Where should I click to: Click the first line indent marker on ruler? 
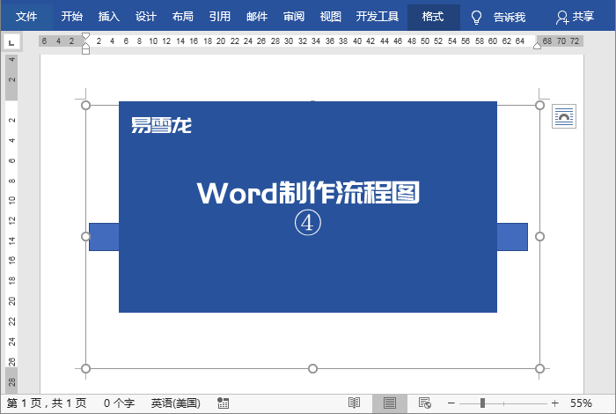point(85,37)
